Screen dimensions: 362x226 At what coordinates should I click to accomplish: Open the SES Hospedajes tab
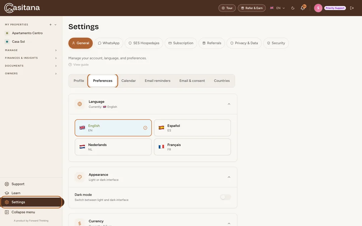pos(144,43)
